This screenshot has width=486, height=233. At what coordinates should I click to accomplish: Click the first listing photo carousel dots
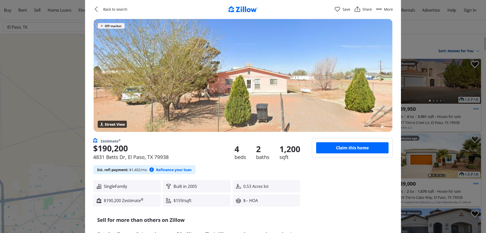[437, 101]
